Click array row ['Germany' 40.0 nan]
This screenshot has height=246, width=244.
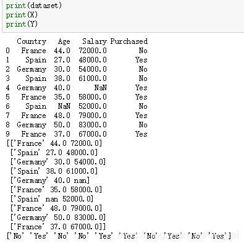pos(50,180)
